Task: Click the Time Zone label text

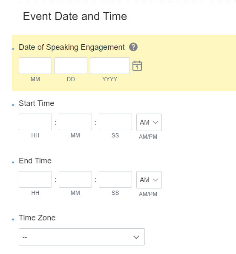Action: pos(37,218)
